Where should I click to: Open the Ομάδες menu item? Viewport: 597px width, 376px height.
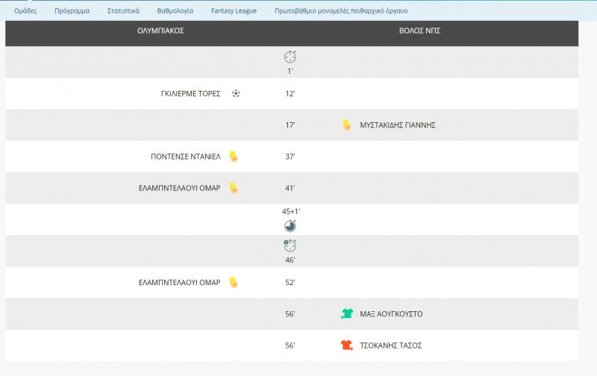pos(25,11)
